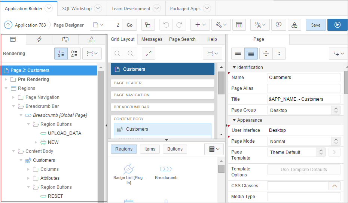Expand the Pre-Rendering tree node
This screenshot has height=203, width=348.
[x=6, y=79]
